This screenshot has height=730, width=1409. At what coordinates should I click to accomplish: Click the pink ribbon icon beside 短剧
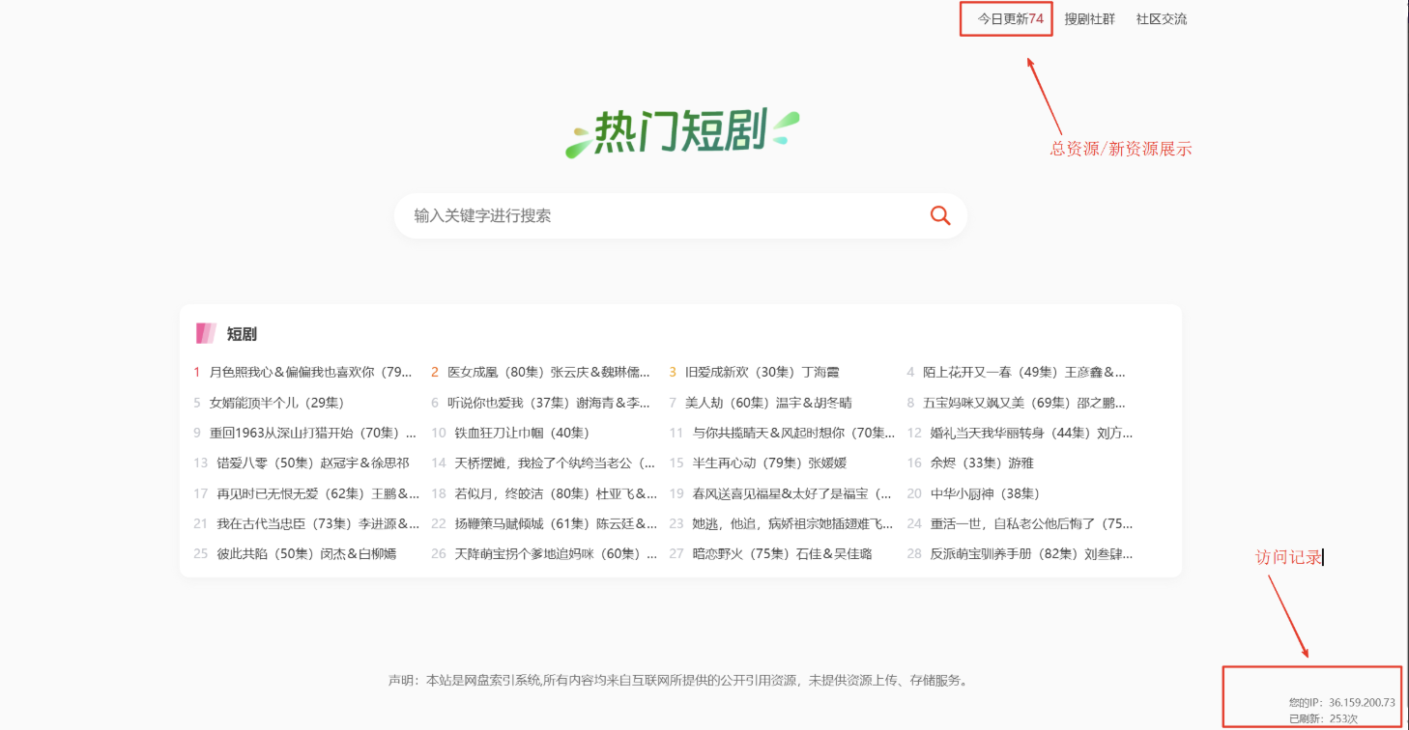tap(206, 332)
